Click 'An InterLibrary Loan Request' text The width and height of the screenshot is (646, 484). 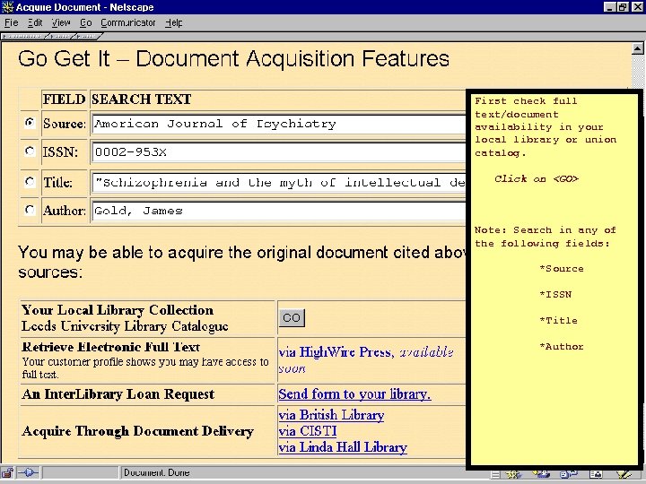[118, 393]
